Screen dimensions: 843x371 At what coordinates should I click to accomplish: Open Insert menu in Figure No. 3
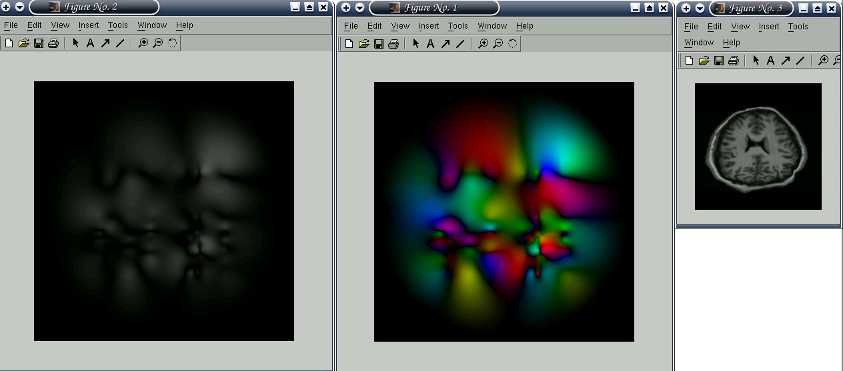[769, 27]
